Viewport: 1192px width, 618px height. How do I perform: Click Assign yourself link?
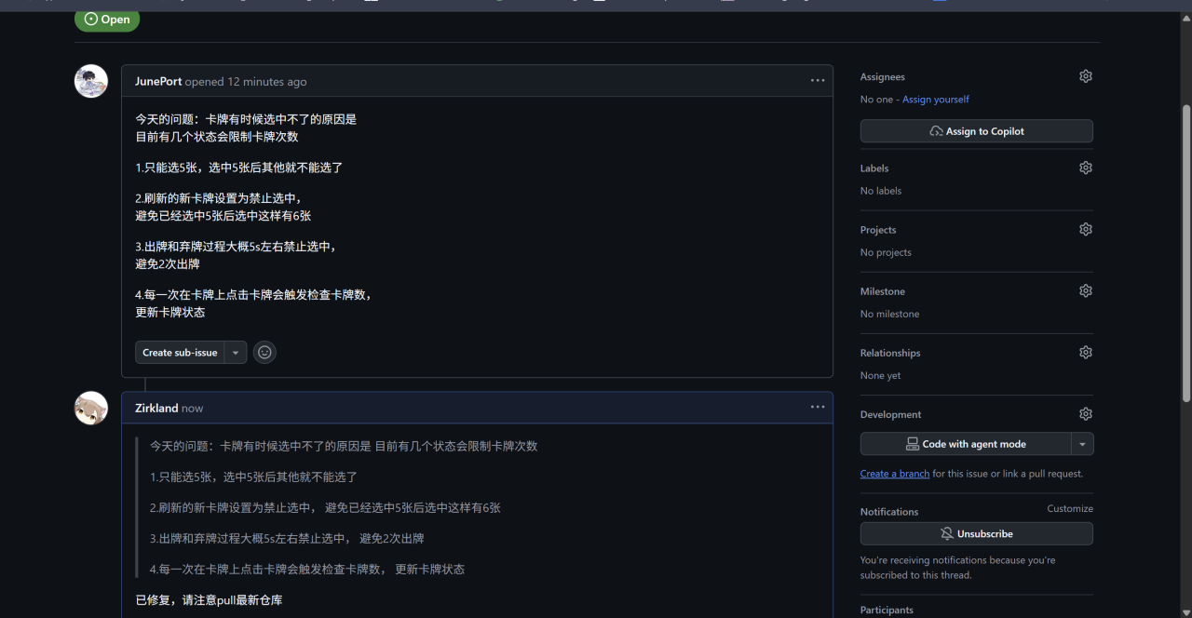click(x=936, y=99)
